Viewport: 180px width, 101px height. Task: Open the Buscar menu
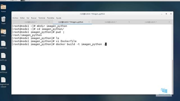(34, 18)
